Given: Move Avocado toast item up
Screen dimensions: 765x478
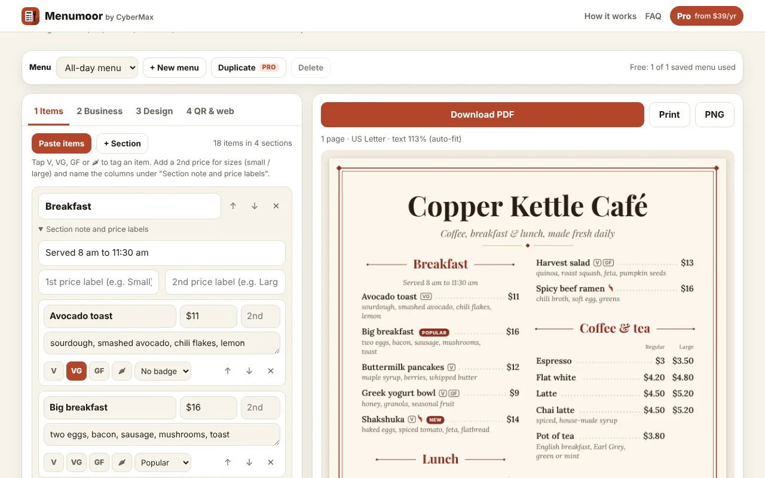Looking at the screenshot, I should point(228,371).
